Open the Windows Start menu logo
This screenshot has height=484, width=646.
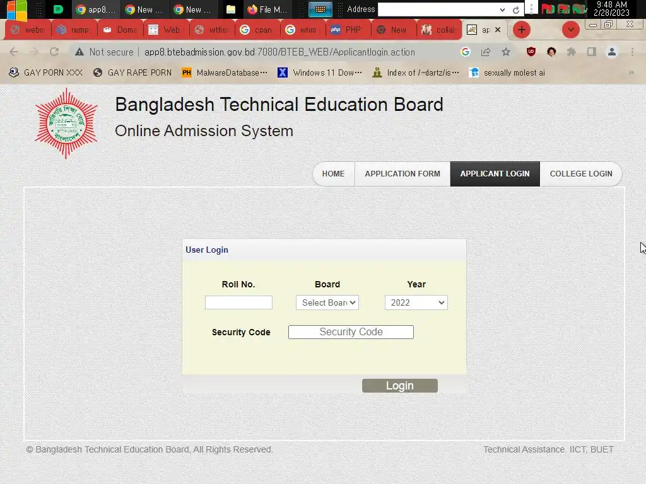16,10
